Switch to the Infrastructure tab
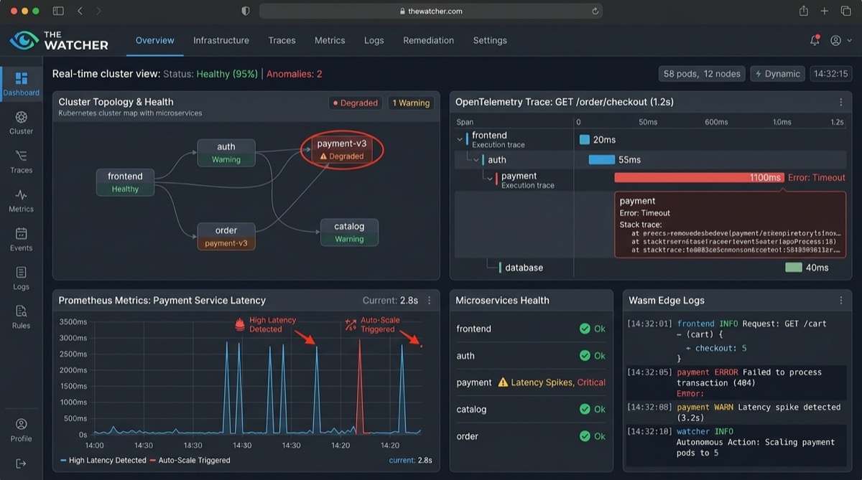Screen dimensions: 862x480 [221, 40]
